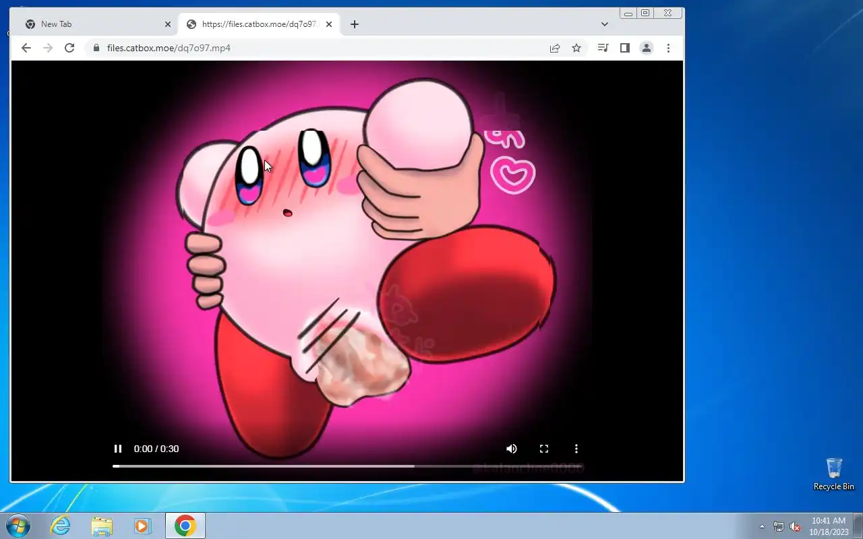The width and height of the screenshot is (863, 539).
Task: Open Windows Explorer from the taskbar
Action: click(102, 526)
